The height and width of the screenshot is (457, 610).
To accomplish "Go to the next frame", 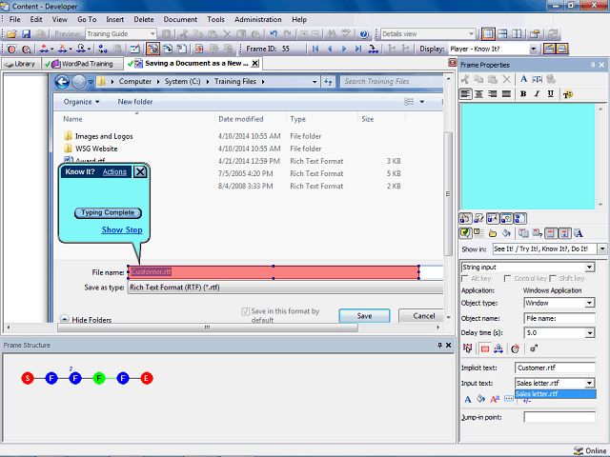I will [x=344, y=49].
